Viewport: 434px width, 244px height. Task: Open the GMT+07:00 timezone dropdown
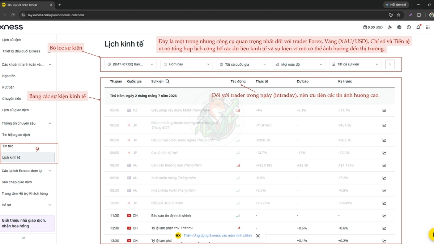(131, 64)
